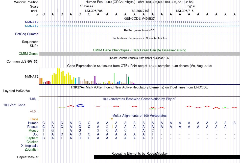
Task: Click the dark green GTEx expression bar
Action: coord(128,80)
